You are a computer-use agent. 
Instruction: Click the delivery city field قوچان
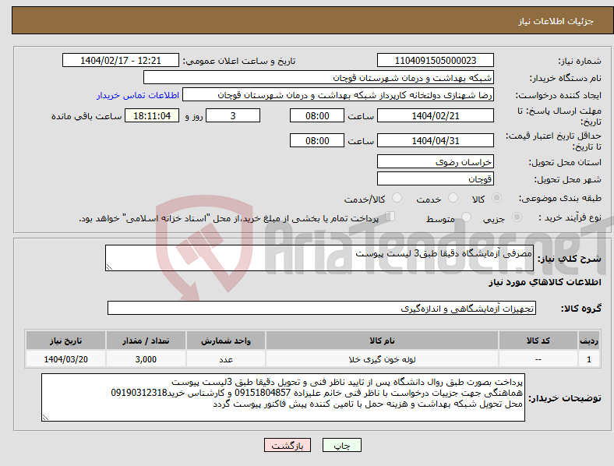tap(436, 179)
